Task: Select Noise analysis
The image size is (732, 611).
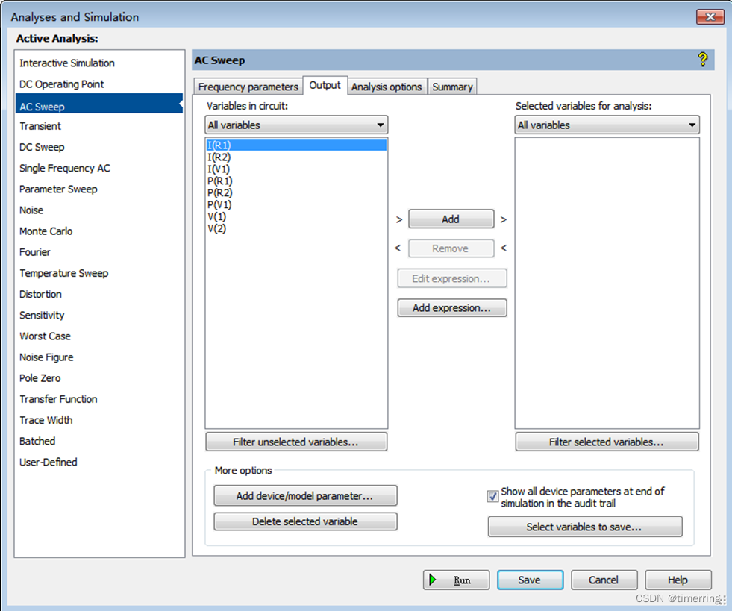Action: [31, 210]
